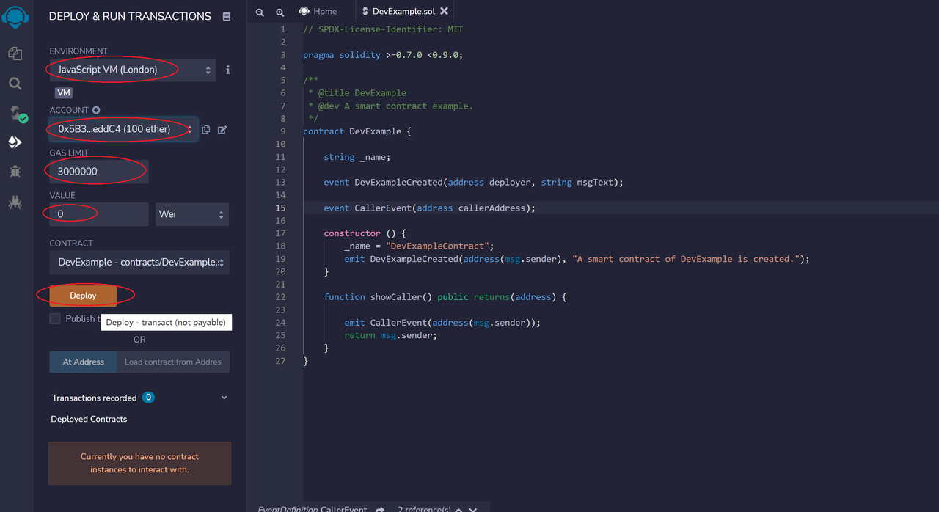Image resolution: width=939 pixels, height=512 pixels.
Task: Click the pragma solidity line in the editor
Action: pos(383,55)
